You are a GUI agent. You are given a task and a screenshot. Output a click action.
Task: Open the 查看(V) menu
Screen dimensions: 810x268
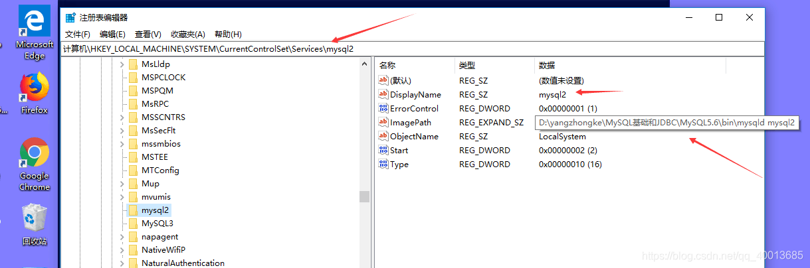click(148, 34)
